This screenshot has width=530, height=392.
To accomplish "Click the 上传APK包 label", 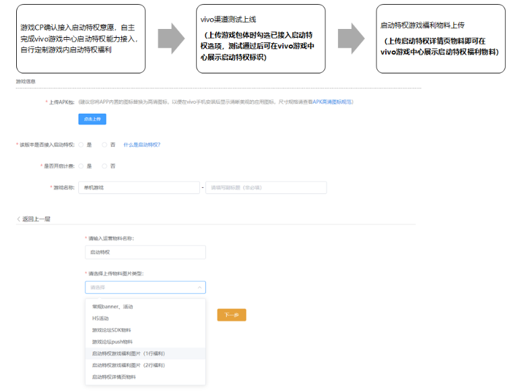I will (x=61, y=102).
